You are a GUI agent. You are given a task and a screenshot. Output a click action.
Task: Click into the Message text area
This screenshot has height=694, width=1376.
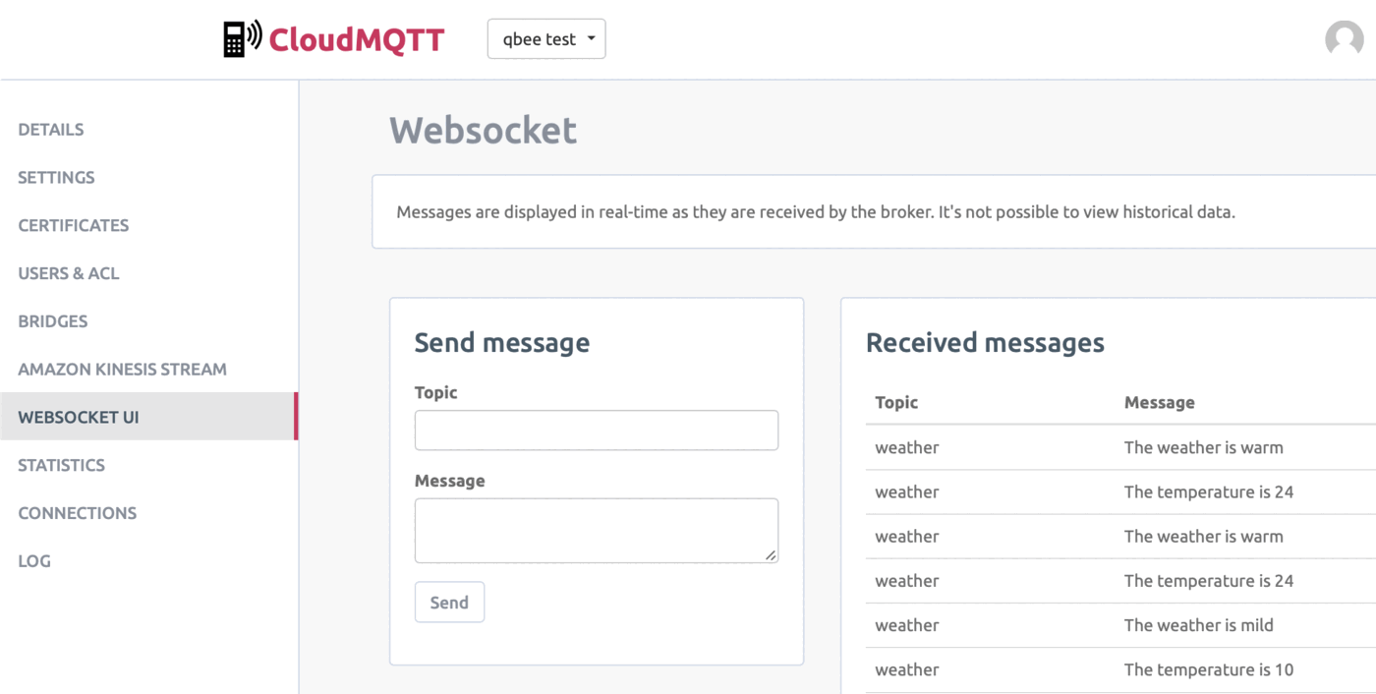click(x=596, y=529)
